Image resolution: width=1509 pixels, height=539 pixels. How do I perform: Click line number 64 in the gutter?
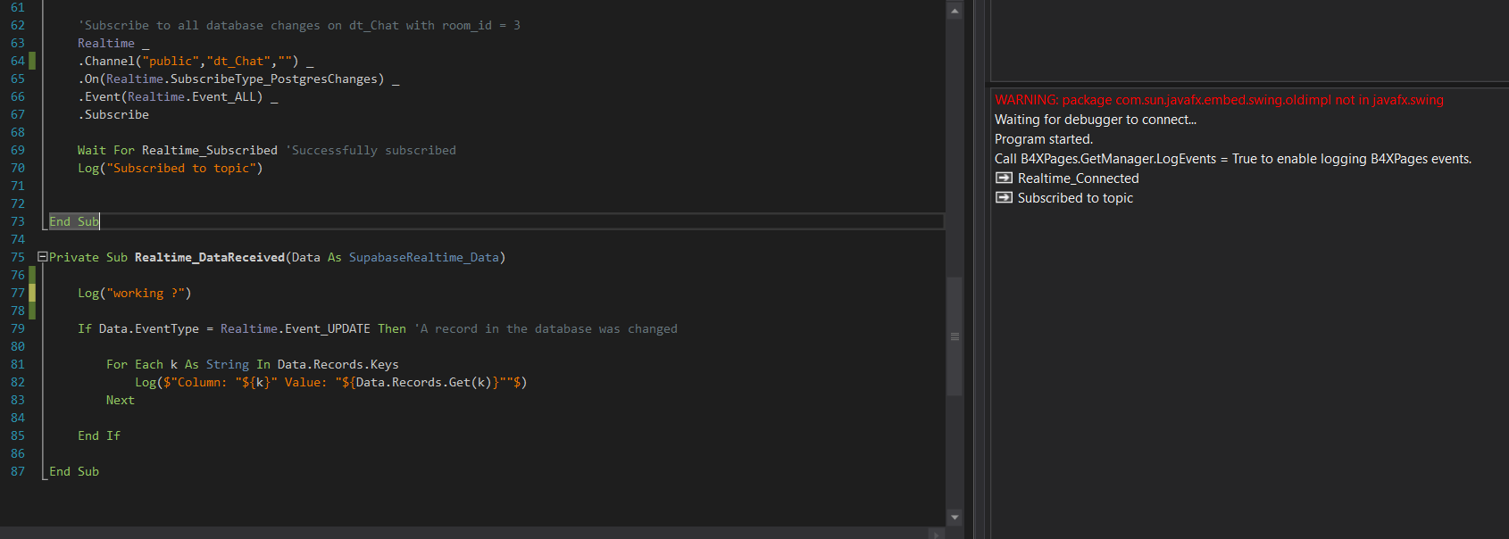(x=18, y=61)
